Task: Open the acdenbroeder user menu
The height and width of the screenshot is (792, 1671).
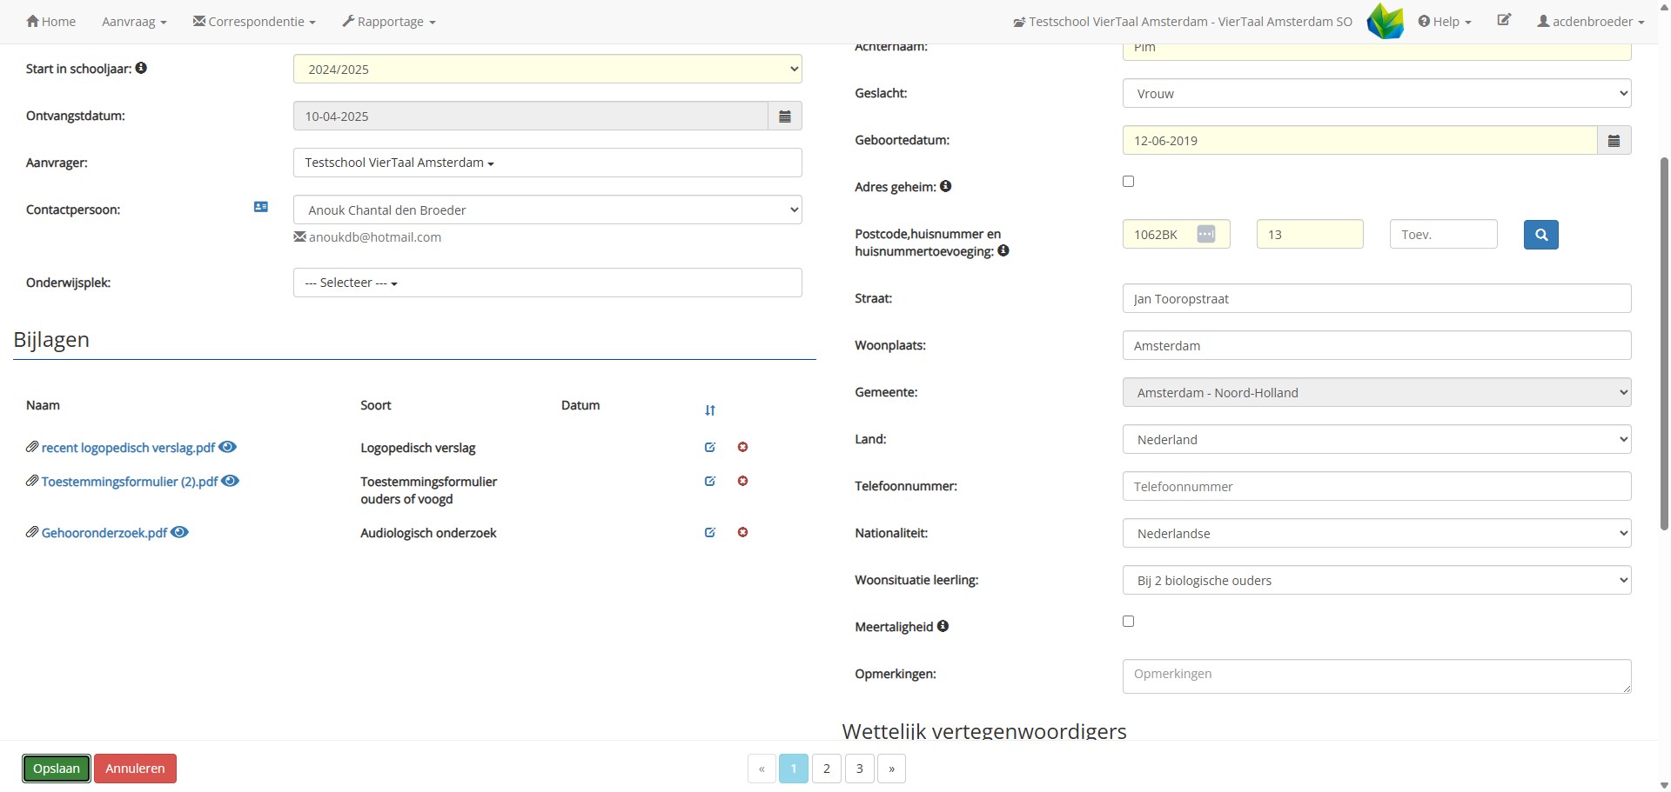Action: [x=1591, y=22]
